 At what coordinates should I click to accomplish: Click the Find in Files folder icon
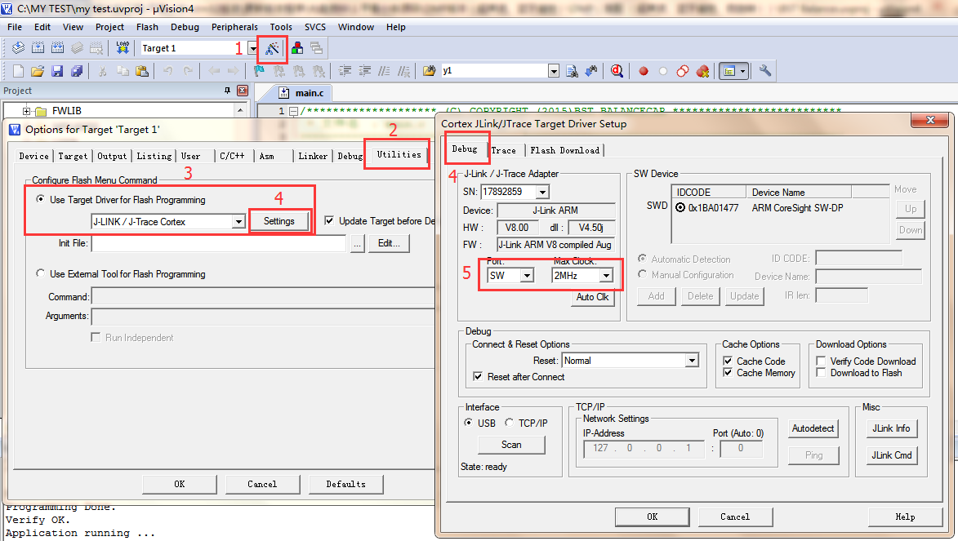[430, 71]
